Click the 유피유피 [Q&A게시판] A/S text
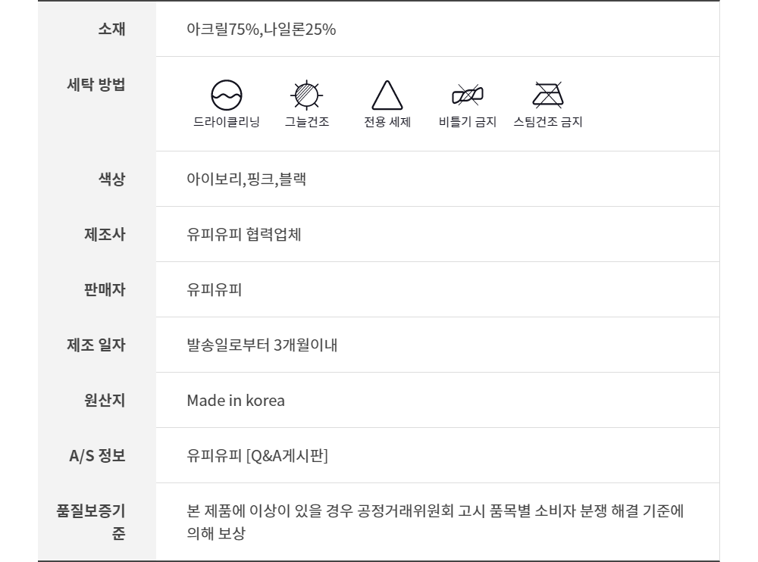This screenshot has width=758, height=562. tap(257, 456)
